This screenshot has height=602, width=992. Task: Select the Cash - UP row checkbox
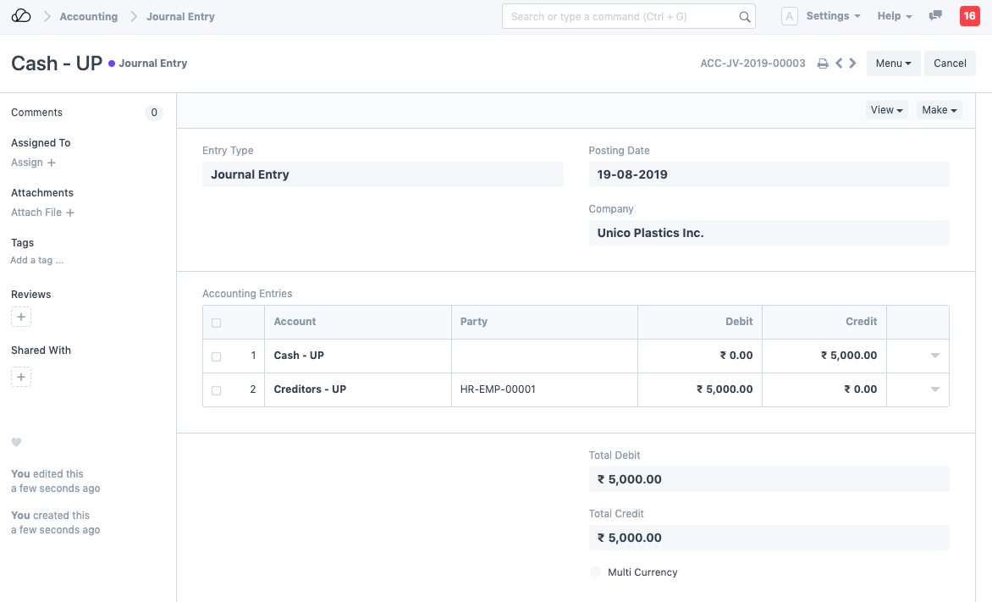pyautogui.click(x=216, y=356)
